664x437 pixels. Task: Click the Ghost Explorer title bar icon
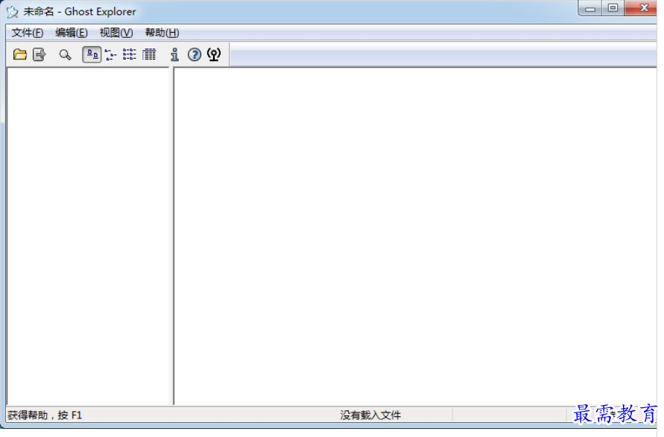click(x=12, y=12)
